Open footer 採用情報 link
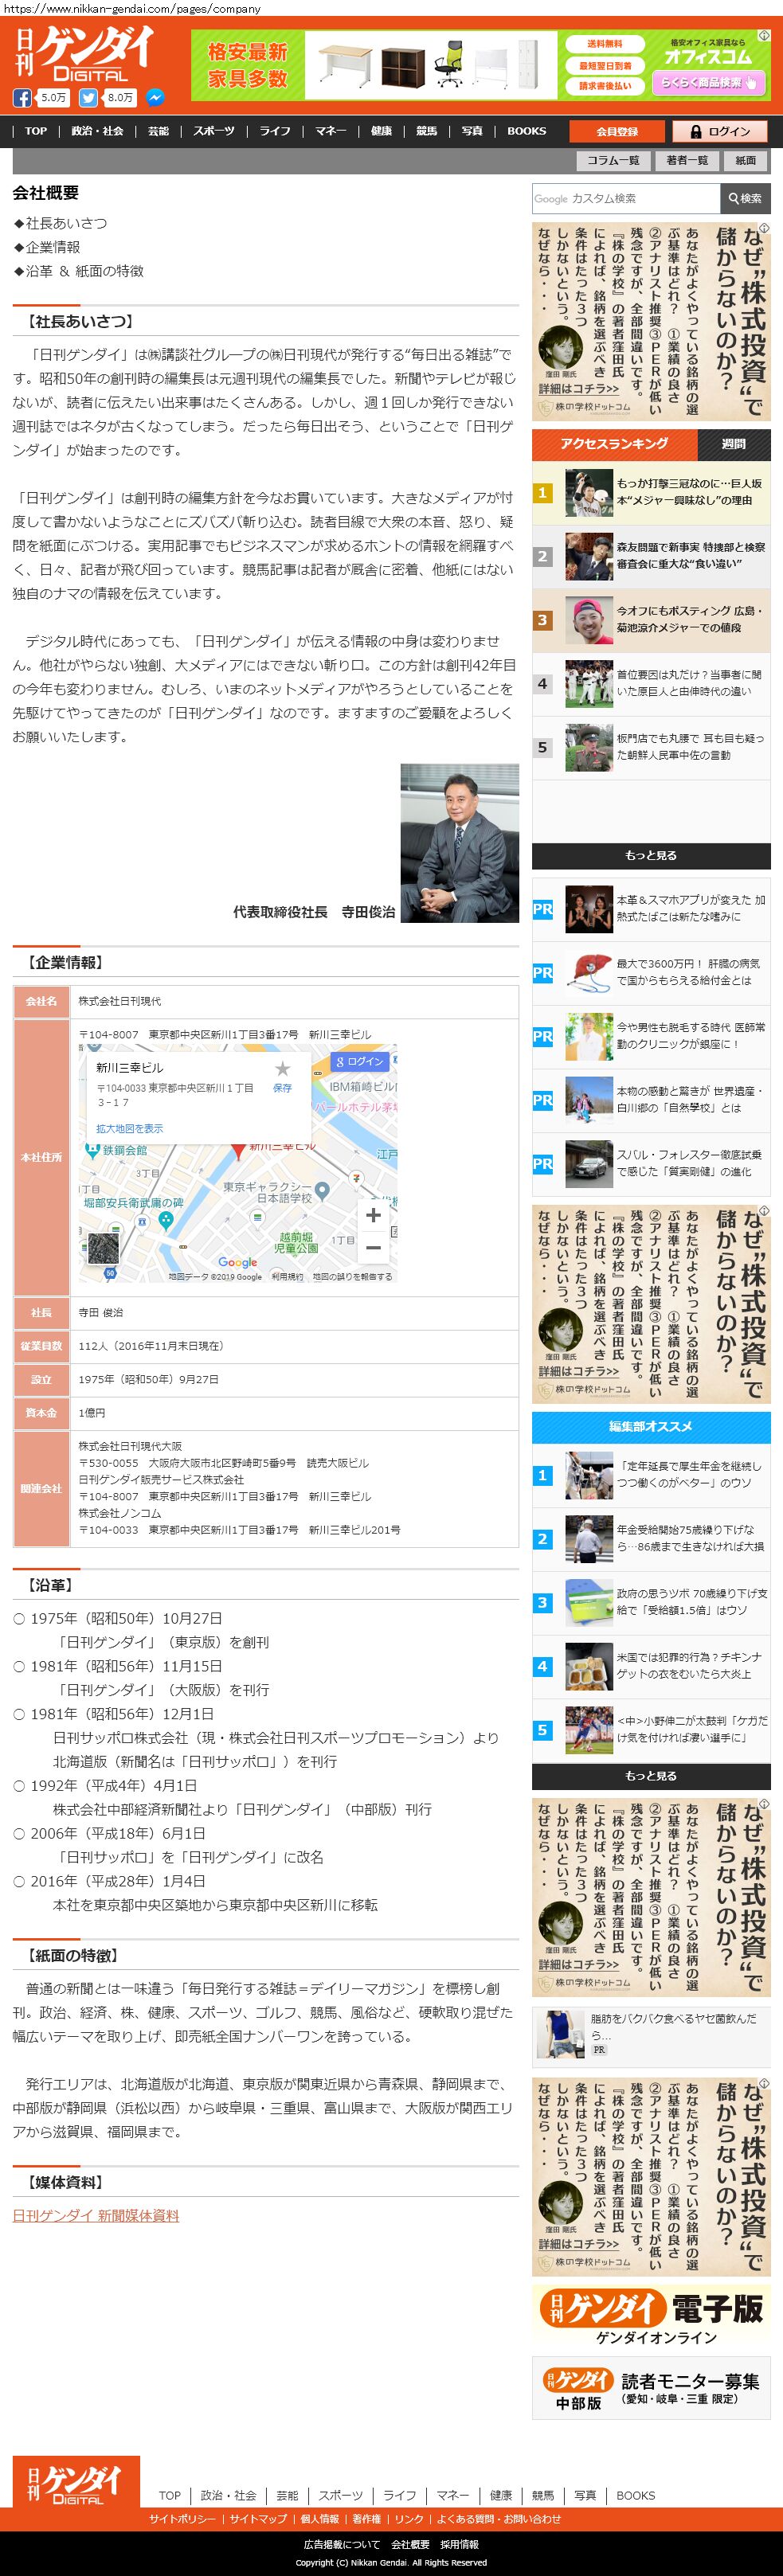 point(460,2544)
